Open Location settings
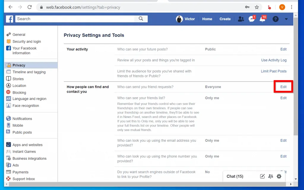Viewport: 304px width, 190px height. [x=19, y=86]
